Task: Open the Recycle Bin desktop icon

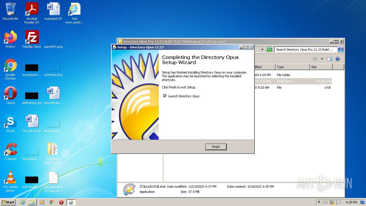Action: 10,12
